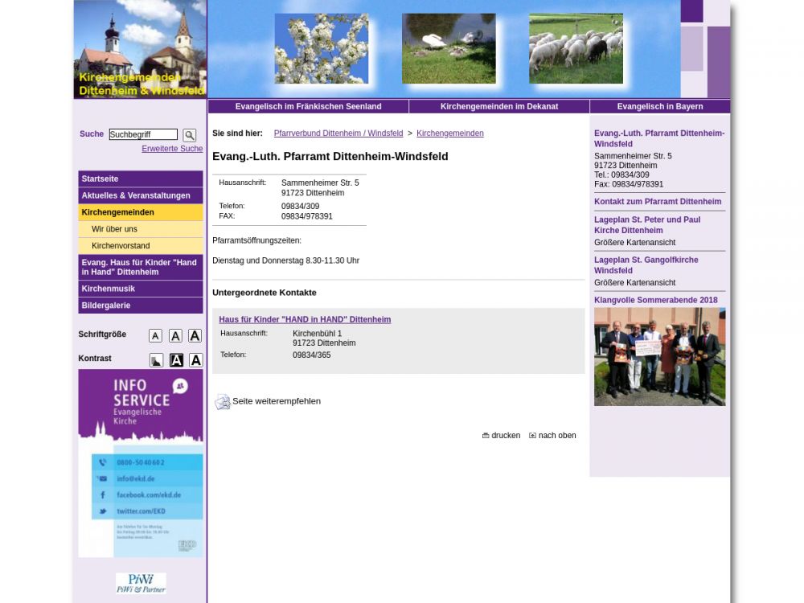Choose the first contrast option icon

tap(156, 360)
